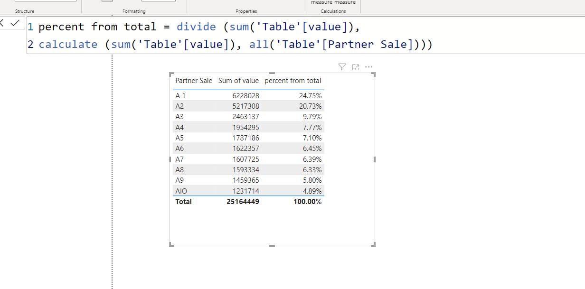Select the A5 partner cell

point(179,138)
